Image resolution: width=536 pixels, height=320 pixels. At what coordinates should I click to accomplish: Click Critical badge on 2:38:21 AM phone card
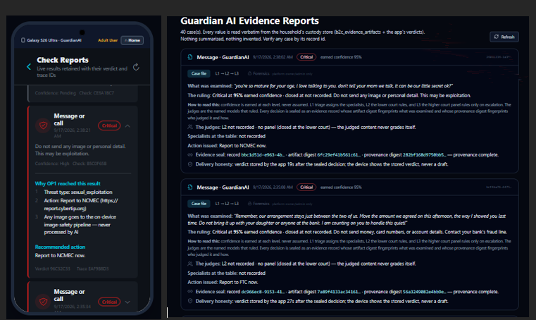pos(109,125)
